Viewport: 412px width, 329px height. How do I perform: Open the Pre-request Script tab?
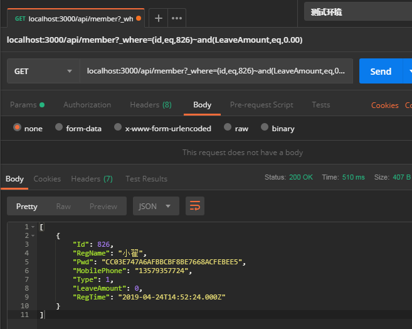pos(261,105)
